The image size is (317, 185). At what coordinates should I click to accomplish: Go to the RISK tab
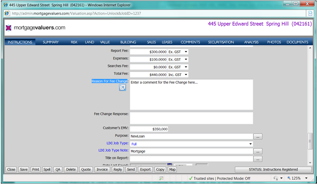click(x=74, y=42)
